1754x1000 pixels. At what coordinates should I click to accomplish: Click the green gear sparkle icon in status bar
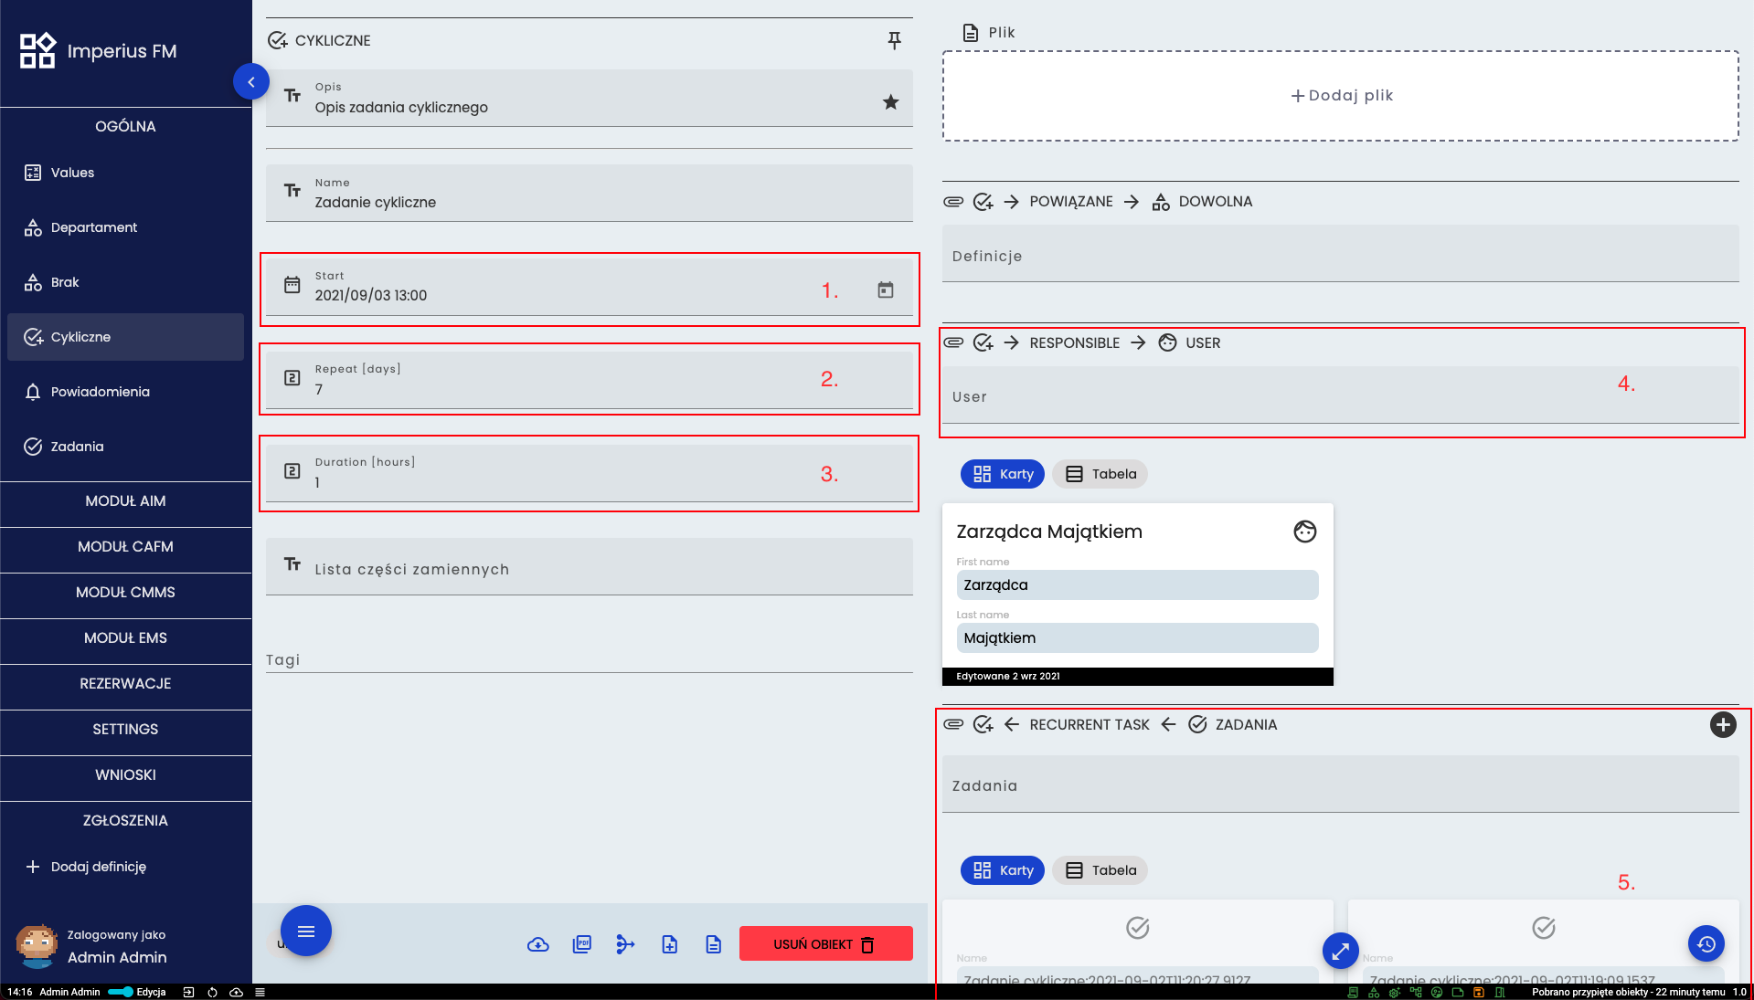pos(1395,992)
